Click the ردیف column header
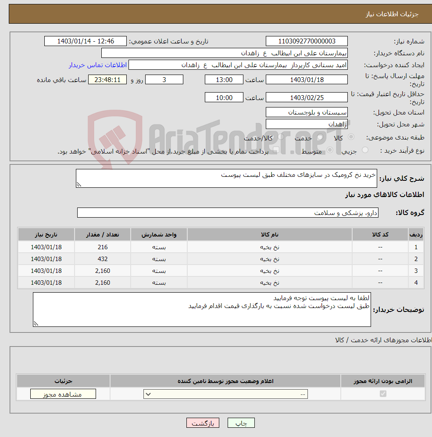Image resolution: width=432 pixels, height=437 pixels. 416,234
